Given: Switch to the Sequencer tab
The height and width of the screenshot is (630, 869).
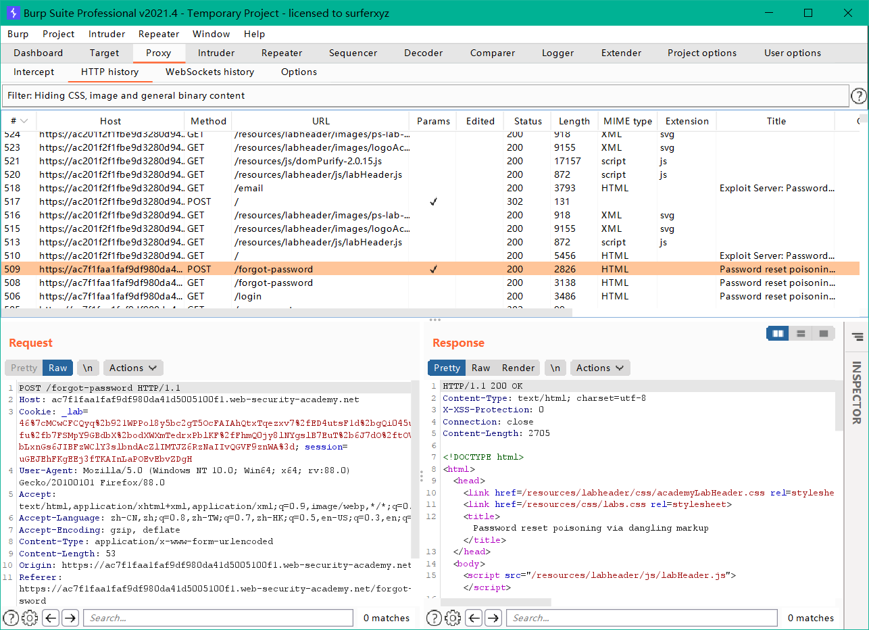Looking at the screenshot, I should click(353, 53).
